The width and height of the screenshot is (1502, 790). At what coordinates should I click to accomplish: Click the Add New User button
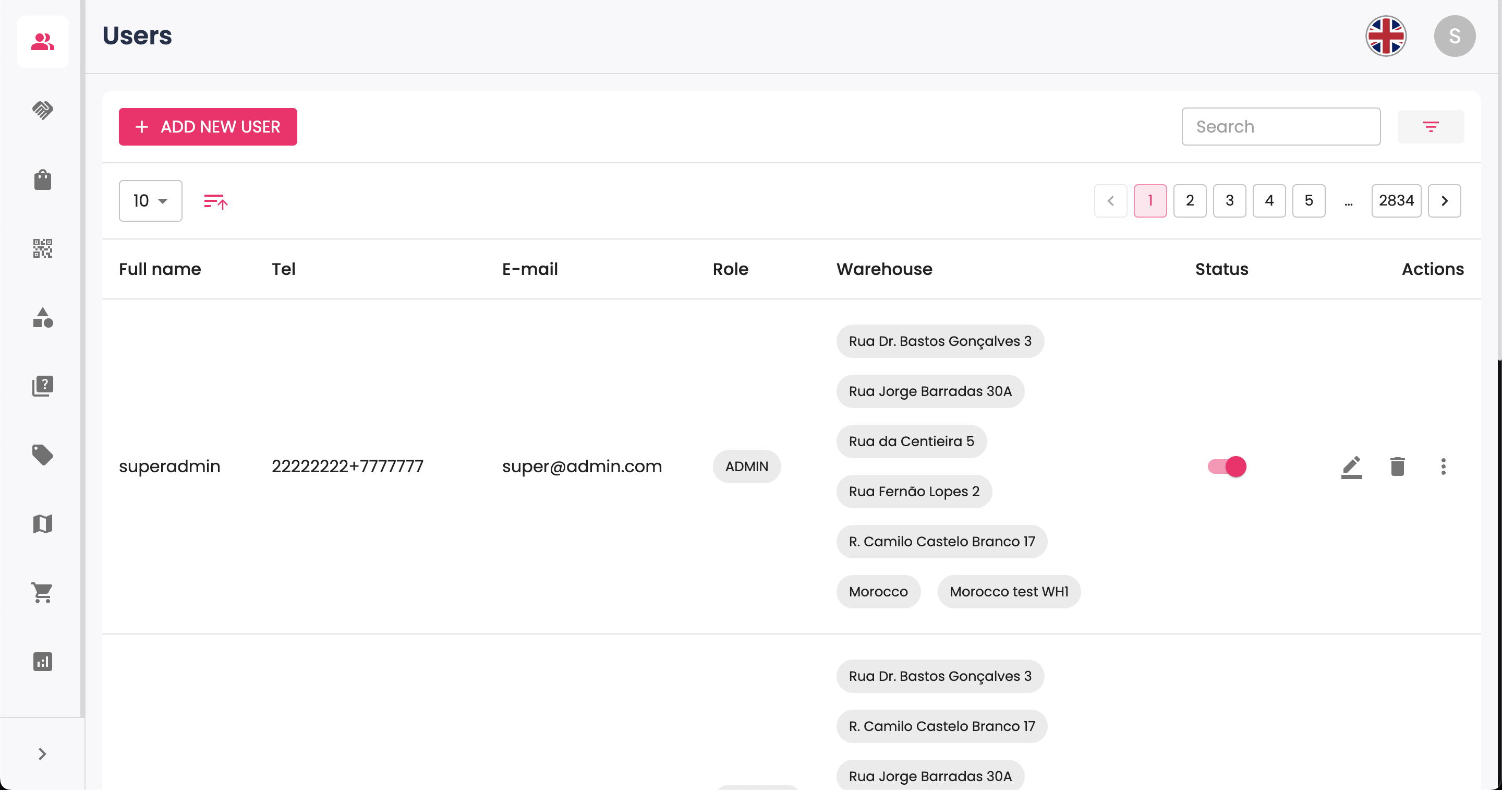208,127
